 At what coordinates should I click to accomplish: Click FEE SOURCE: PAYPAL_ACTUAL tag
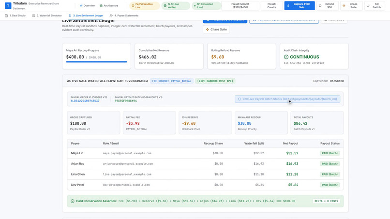[172, 81]
